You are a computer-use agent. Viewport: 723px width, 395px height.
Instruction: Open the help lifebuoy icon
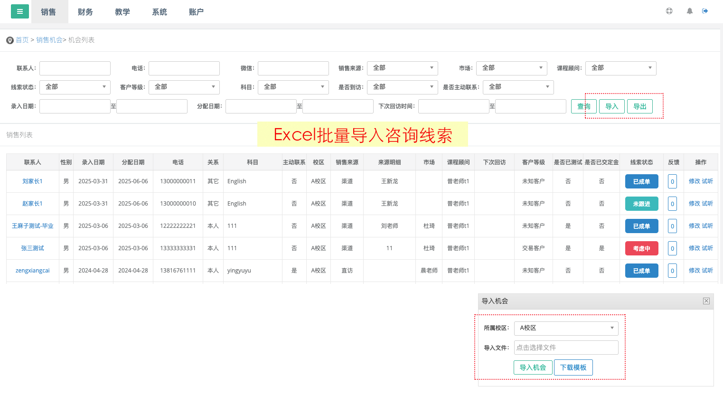[669, 11]
